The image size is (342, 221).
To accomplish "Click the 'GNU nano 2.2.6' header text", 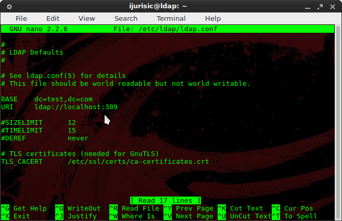I will click(39, 29).
